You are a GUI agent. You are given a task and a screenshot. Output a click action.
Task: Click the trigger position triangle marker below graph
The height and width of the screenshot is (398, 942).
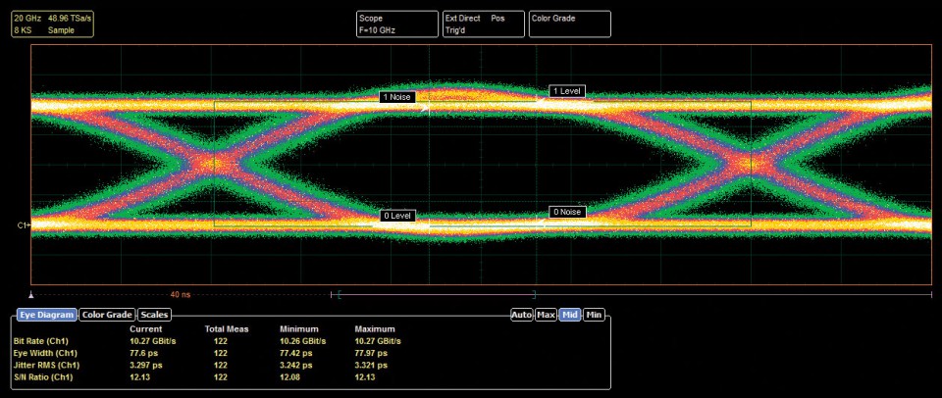point(32,293)
